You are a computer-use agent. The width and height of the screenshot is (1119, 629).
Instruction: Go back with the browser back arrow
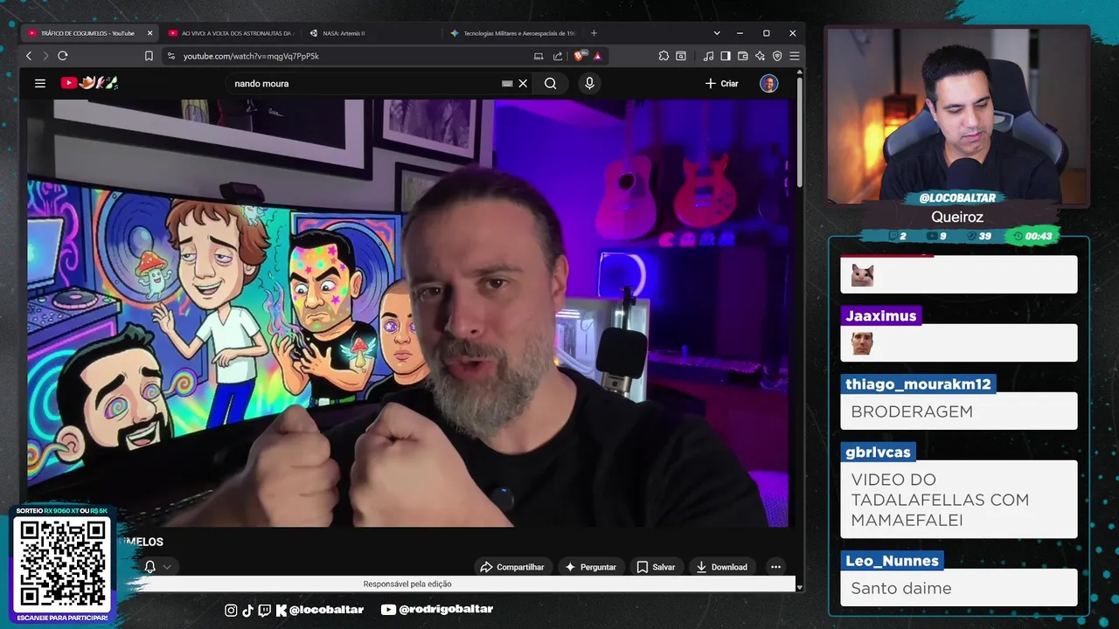point(29,56)
